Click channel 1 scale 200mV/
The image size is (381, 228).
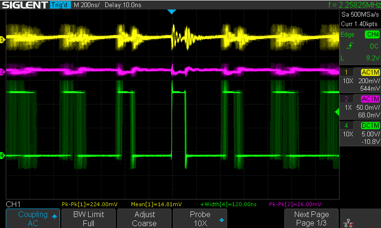369,81
